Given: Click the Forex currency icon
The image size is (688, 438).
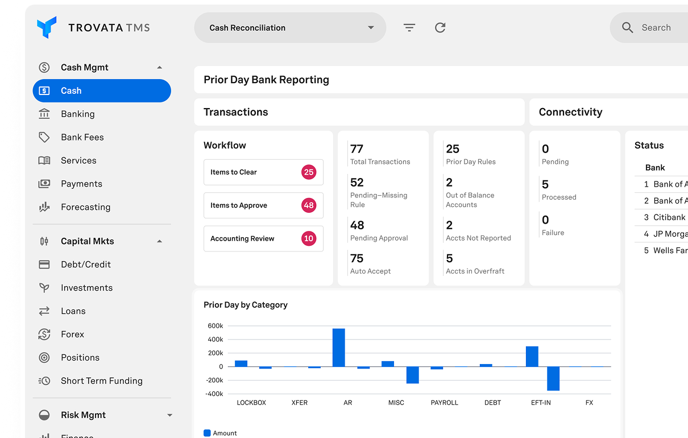Looking at the screenshot, I should click(44, 334).
